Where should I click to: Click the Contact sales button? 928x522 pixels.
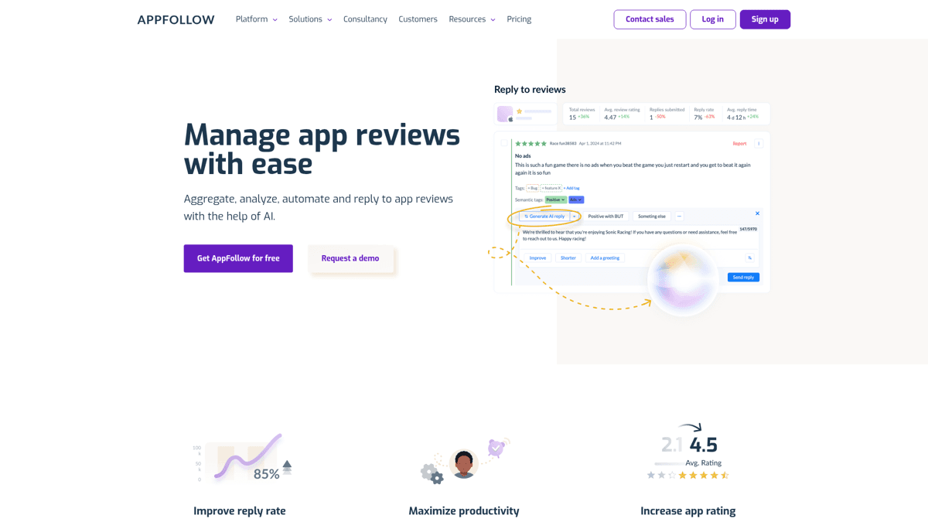point(650,19)
